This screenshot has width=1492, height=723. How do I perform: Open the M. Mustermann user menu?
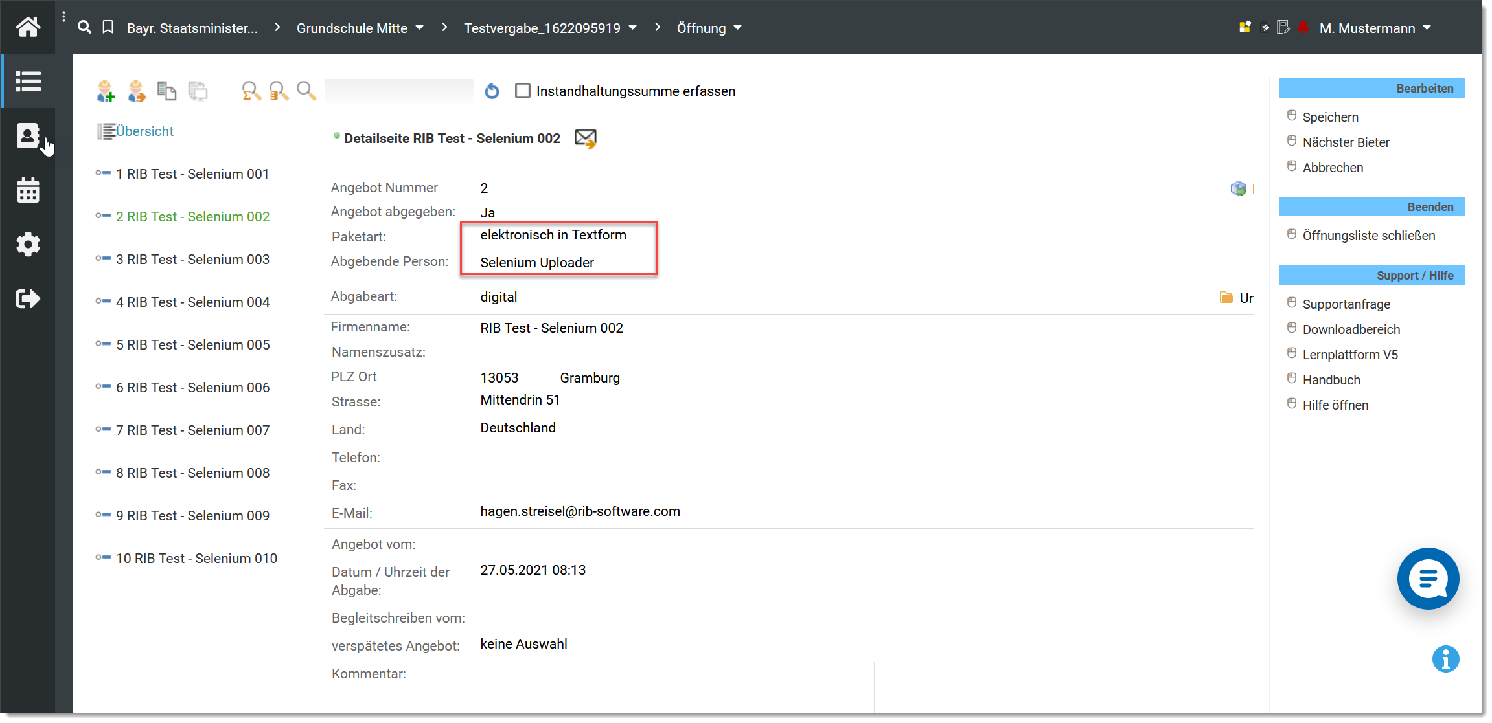pyautogui.click(x=1375, y=28)
